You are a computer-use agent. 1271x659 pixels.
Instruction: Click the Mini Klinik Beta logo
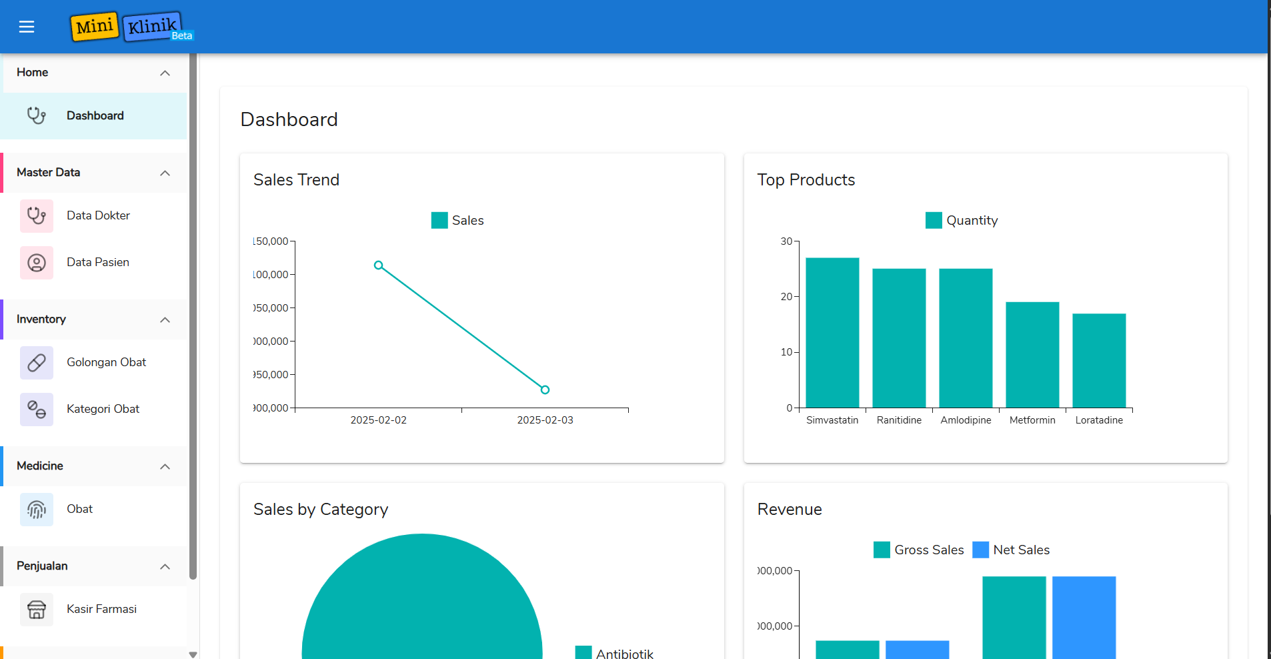131,27
